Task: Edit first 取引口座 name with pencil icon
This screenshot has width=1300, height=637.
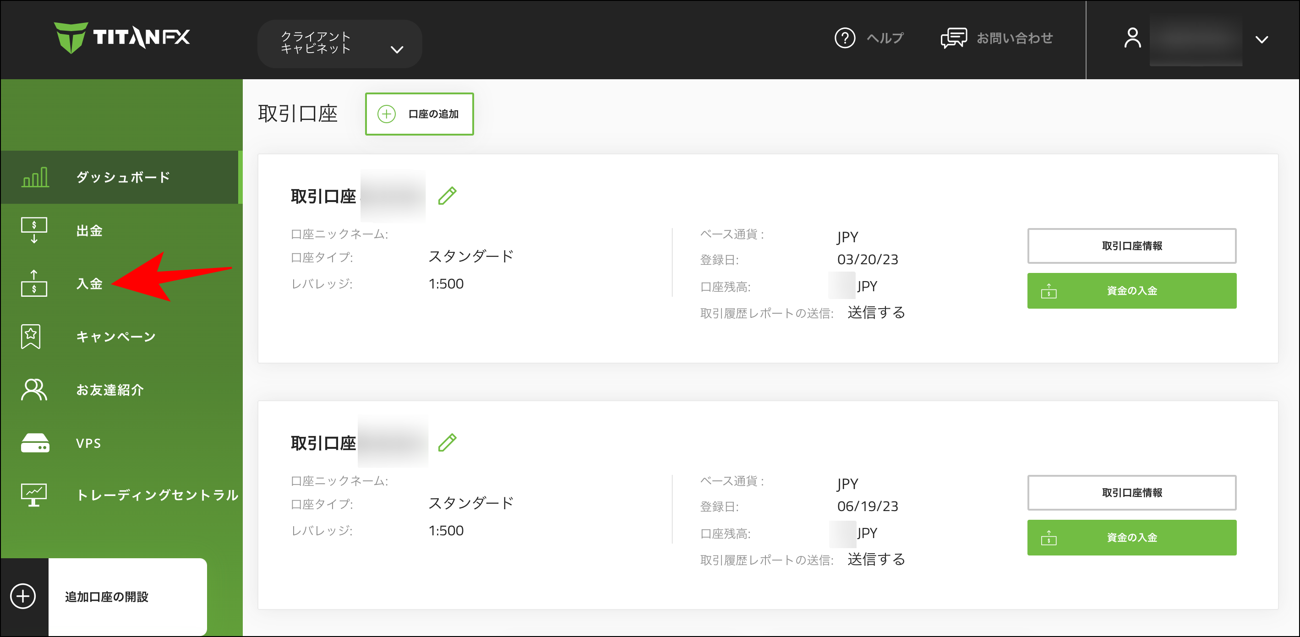Action: 447,196
